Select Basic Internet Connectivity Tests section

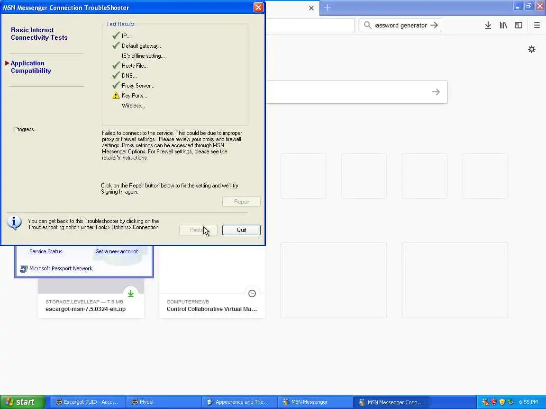tap(39, 34)
